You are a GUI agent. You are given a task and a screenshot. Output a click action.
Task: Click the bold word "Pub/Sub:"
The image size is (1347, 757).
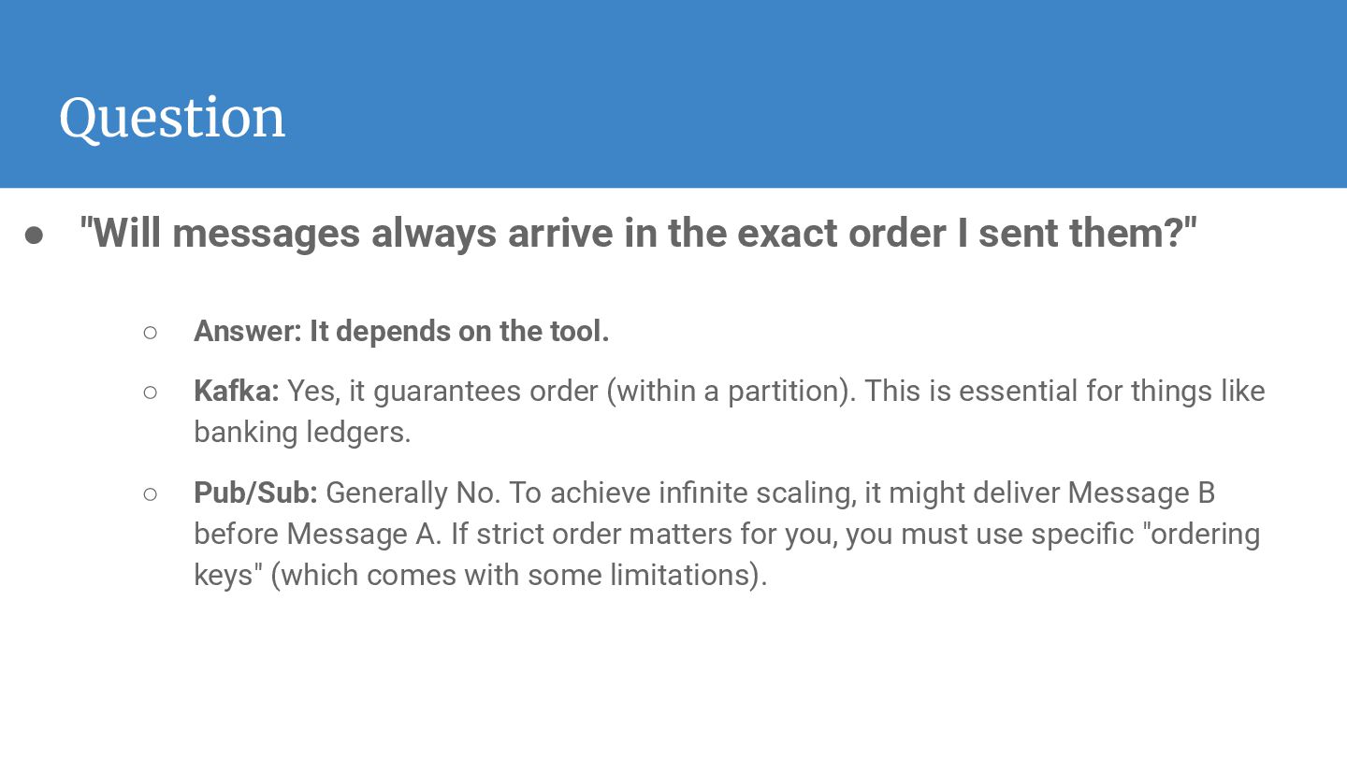255,493
